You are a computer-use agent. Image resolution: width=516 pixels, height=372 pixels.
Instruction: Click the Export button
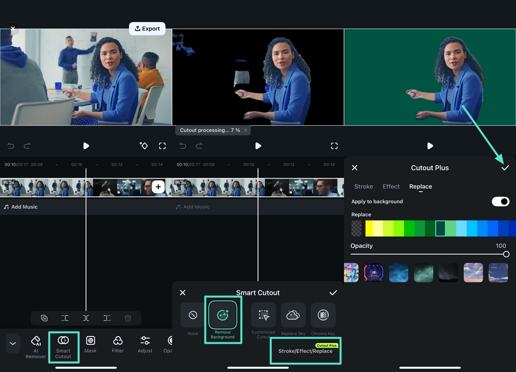pos(147,29)
